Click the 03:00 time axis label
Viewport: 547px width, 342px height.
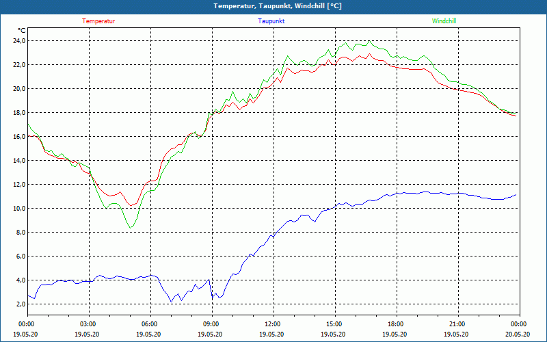[90, 324]
